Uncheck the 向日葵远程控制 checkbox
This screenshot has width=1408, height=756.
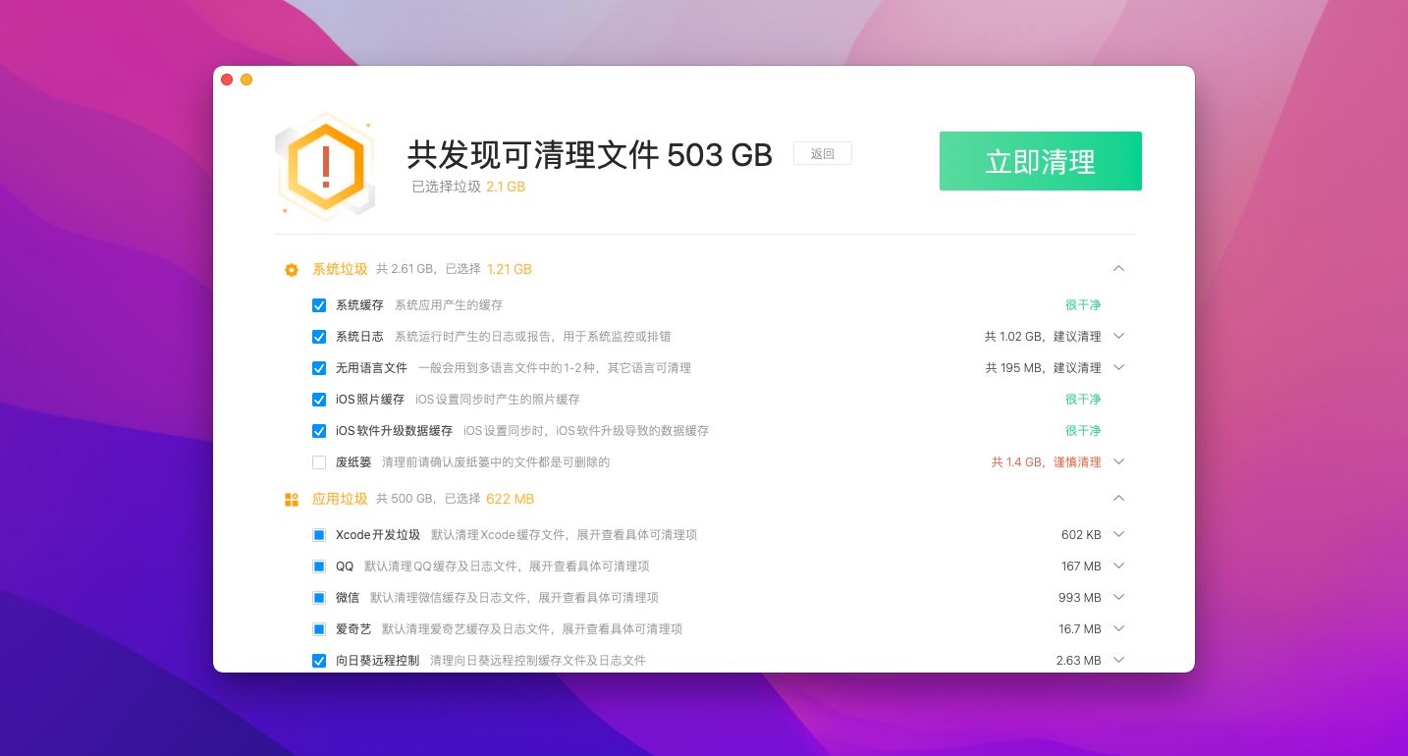(319, 661)
